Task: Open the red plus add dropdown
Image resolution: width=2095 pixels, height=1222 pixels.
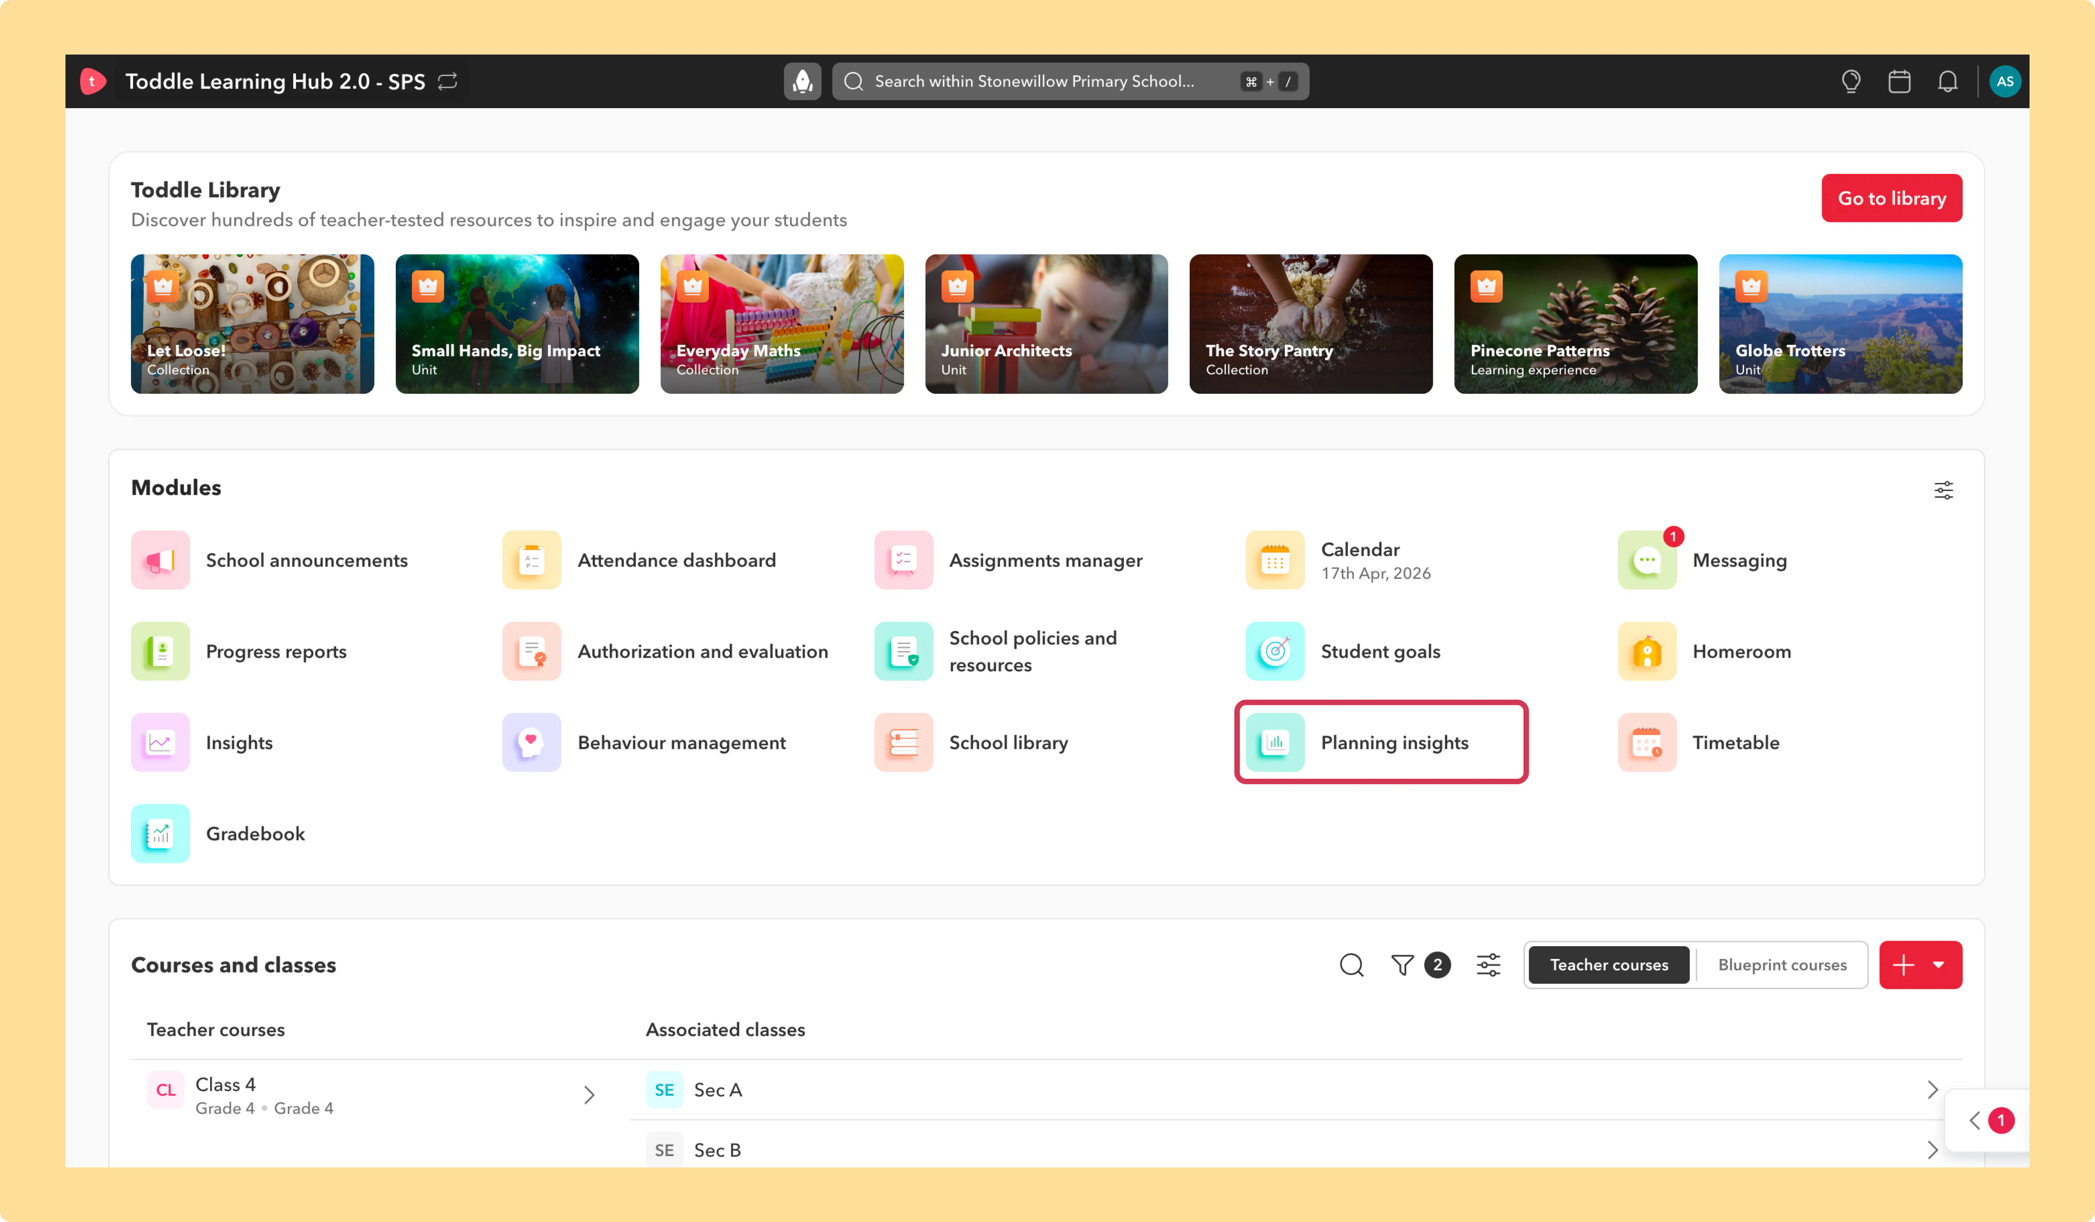Action: (1920, 965)
